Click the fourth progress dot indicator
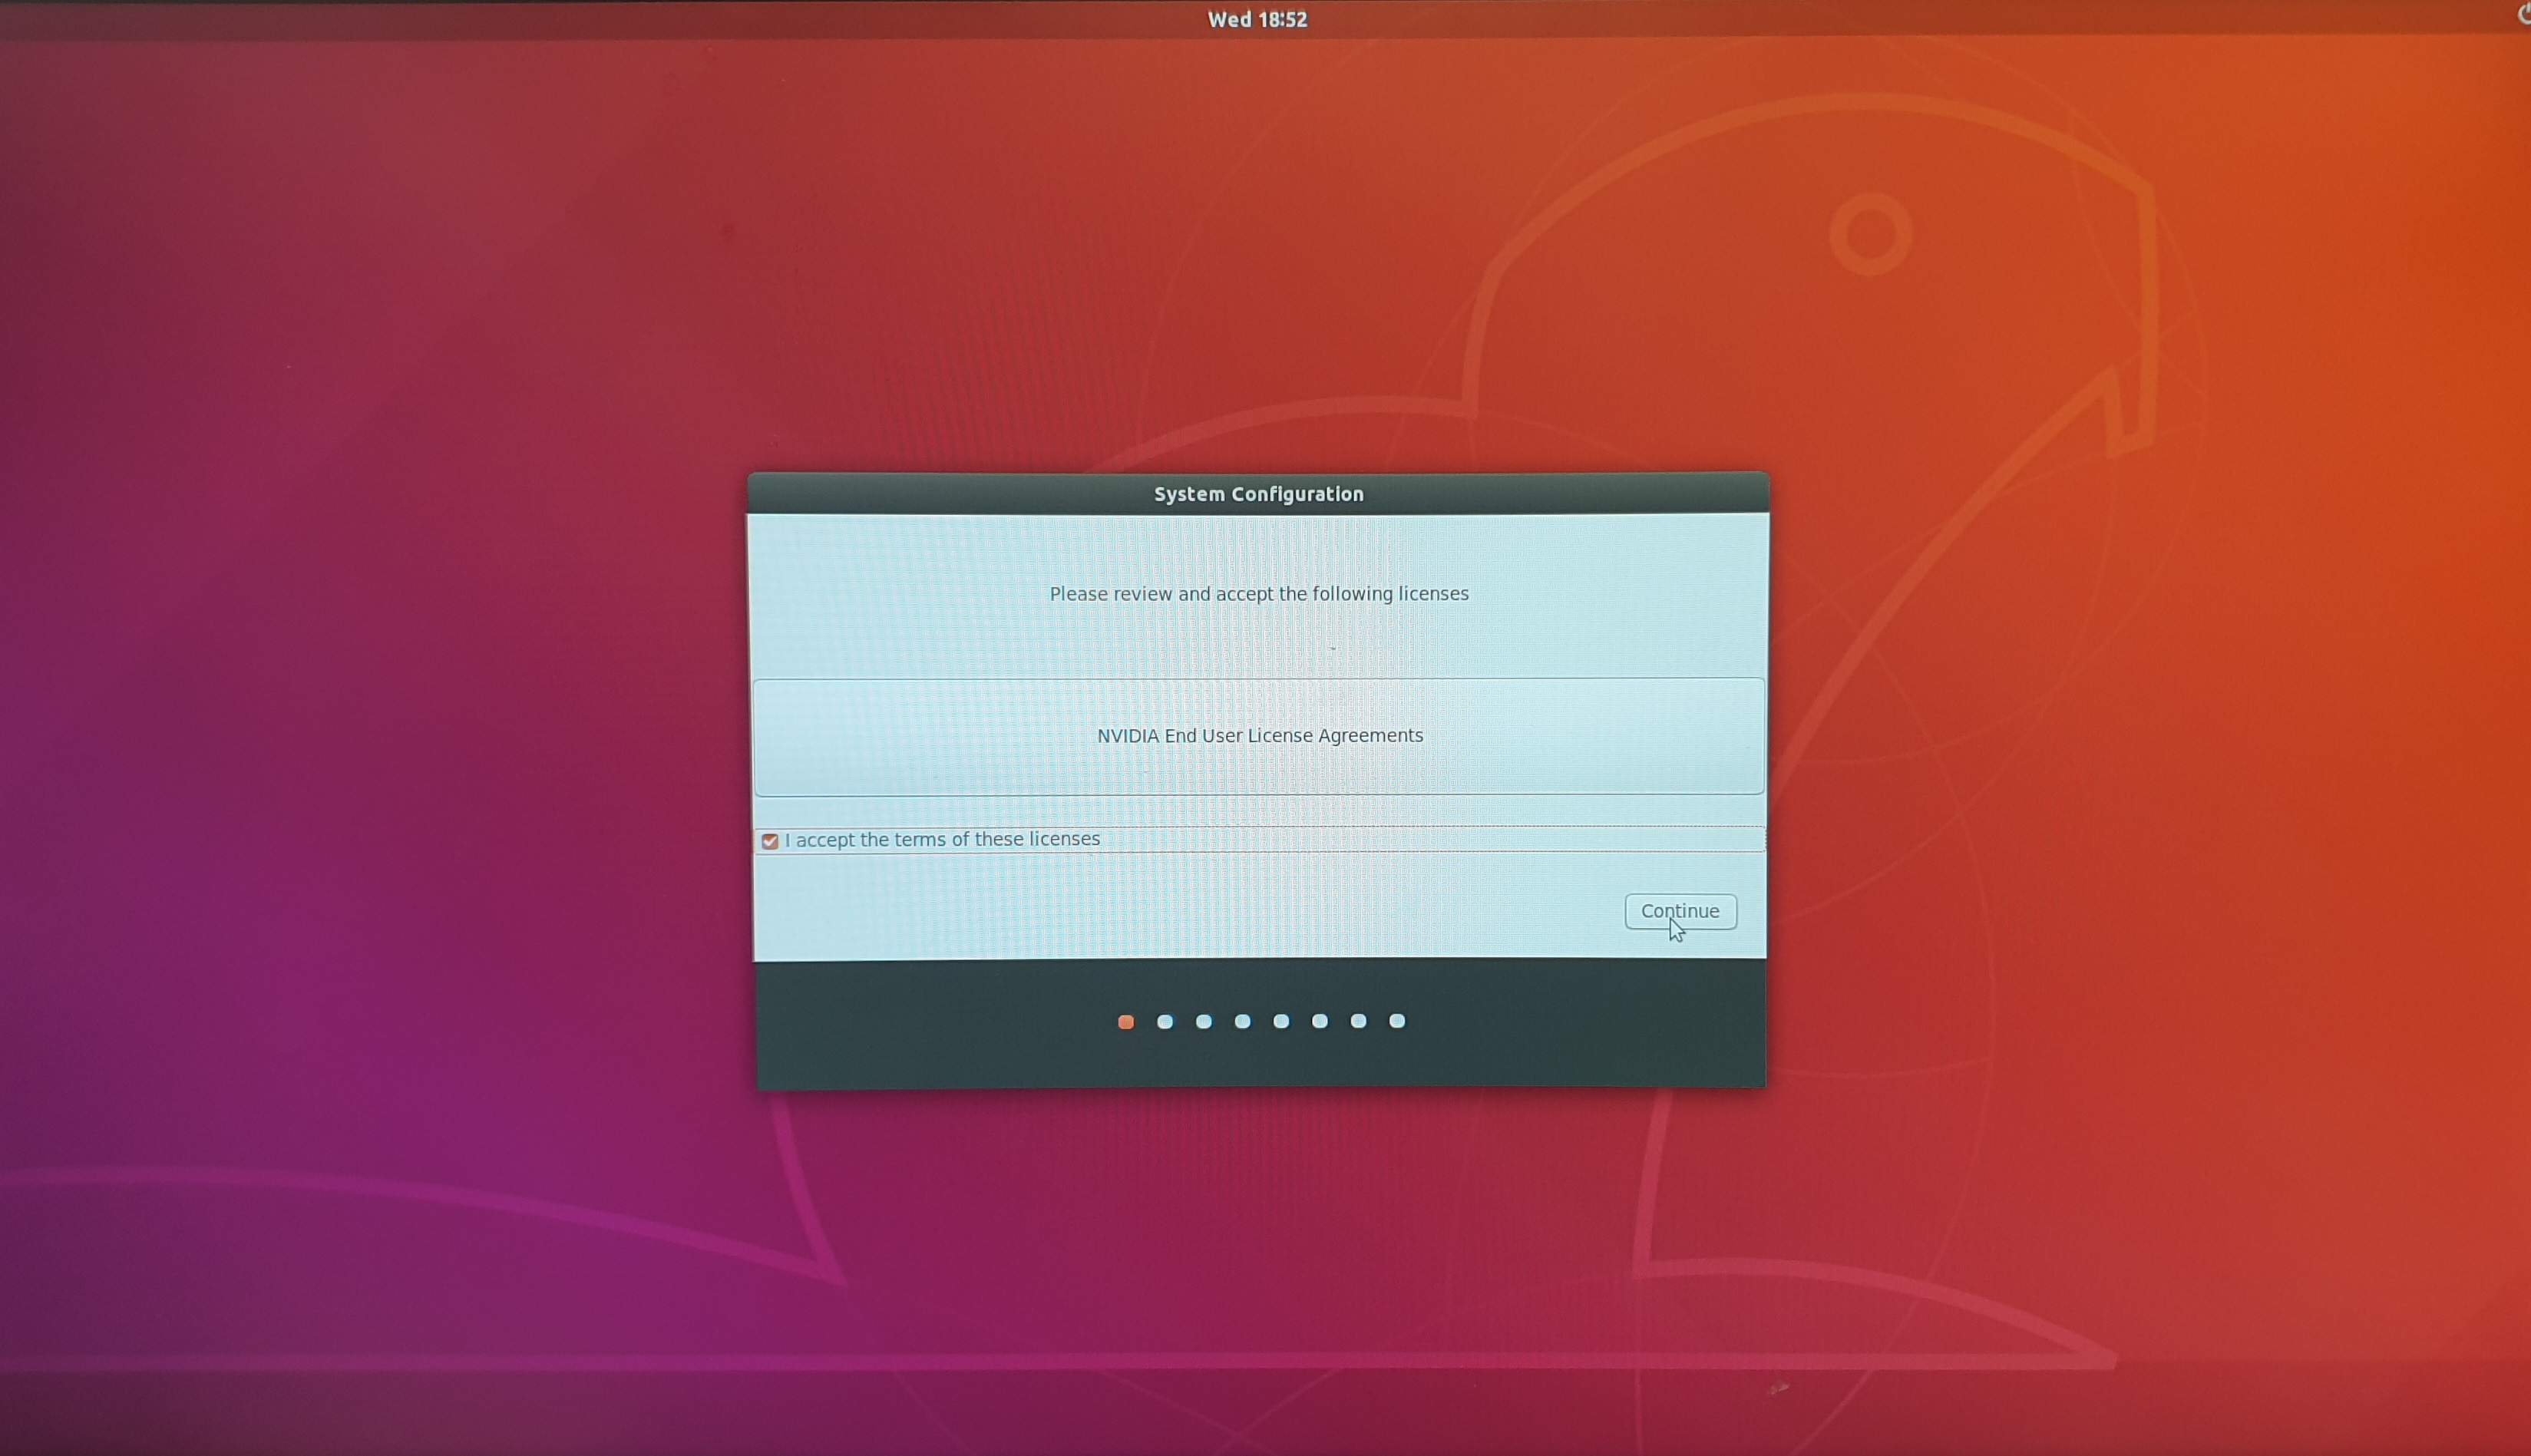Screen dimensions: 2531x1456 (1242, 1021)
